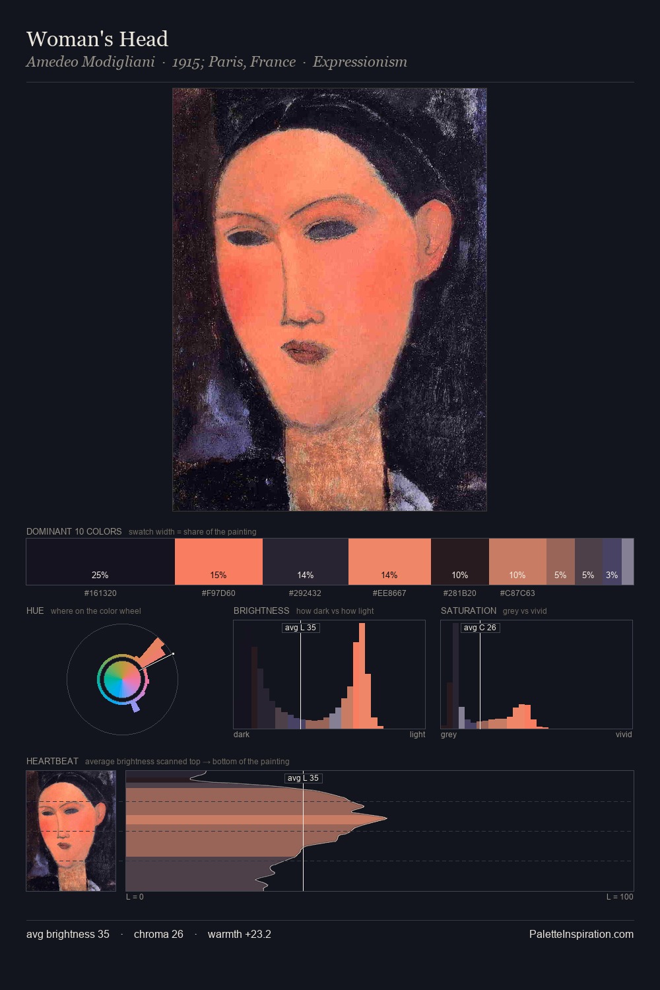This screenshot has width=660, height=990.
Task: Click '1915; Paris, France' text
Action: click(x=234, y=62)
